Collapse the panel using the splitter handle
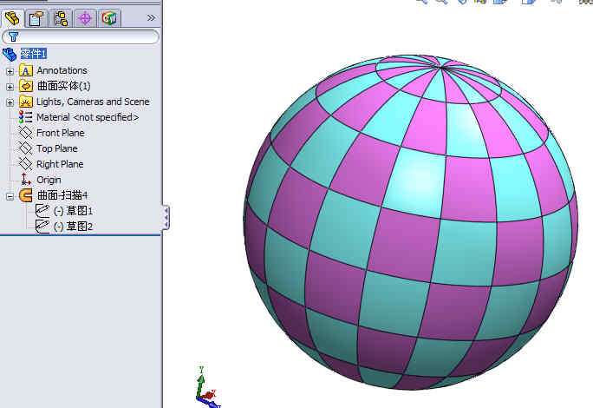Viewport: 593px width, 408px height. coord(166,217)
